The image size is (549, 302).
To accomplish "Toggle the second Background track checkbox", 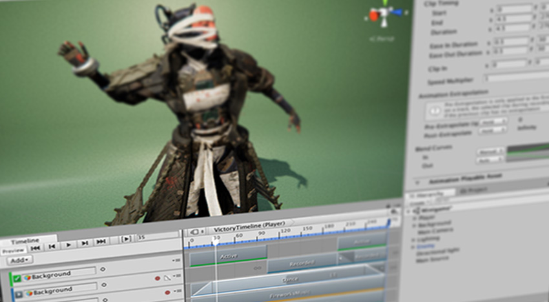I will 19,294.
